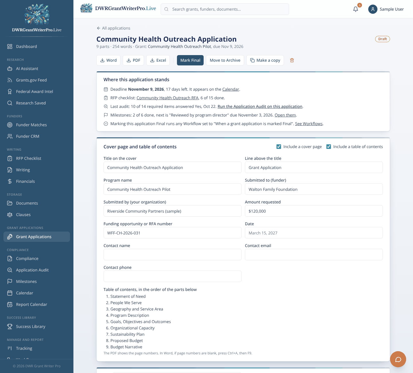This screenshot has width=413, height=373.
Task: Open Documents in the sidebar
Action: tap(37, 203)
